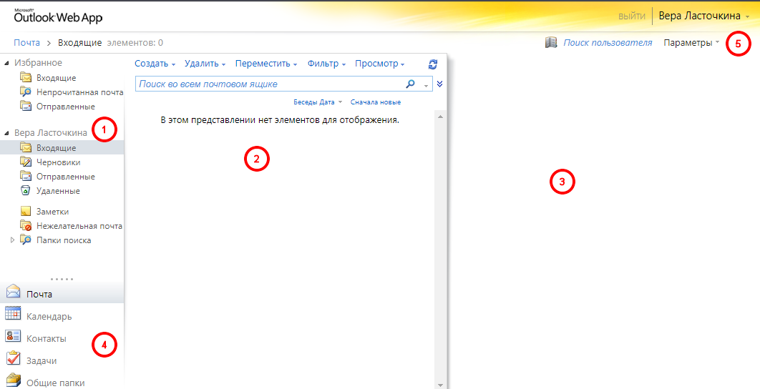The width and height of the screenshot is (760, 389).
Task: Expand the Папки поиска tree node
Action: 12,240
